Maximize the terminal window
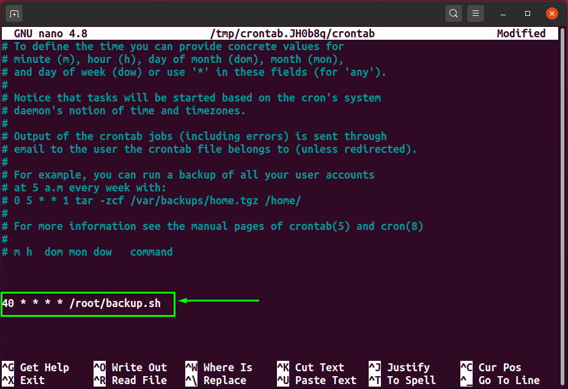 528,14
